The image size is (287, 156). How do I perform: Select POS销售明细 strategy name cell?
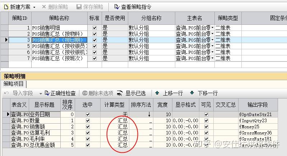pos(59,28)
